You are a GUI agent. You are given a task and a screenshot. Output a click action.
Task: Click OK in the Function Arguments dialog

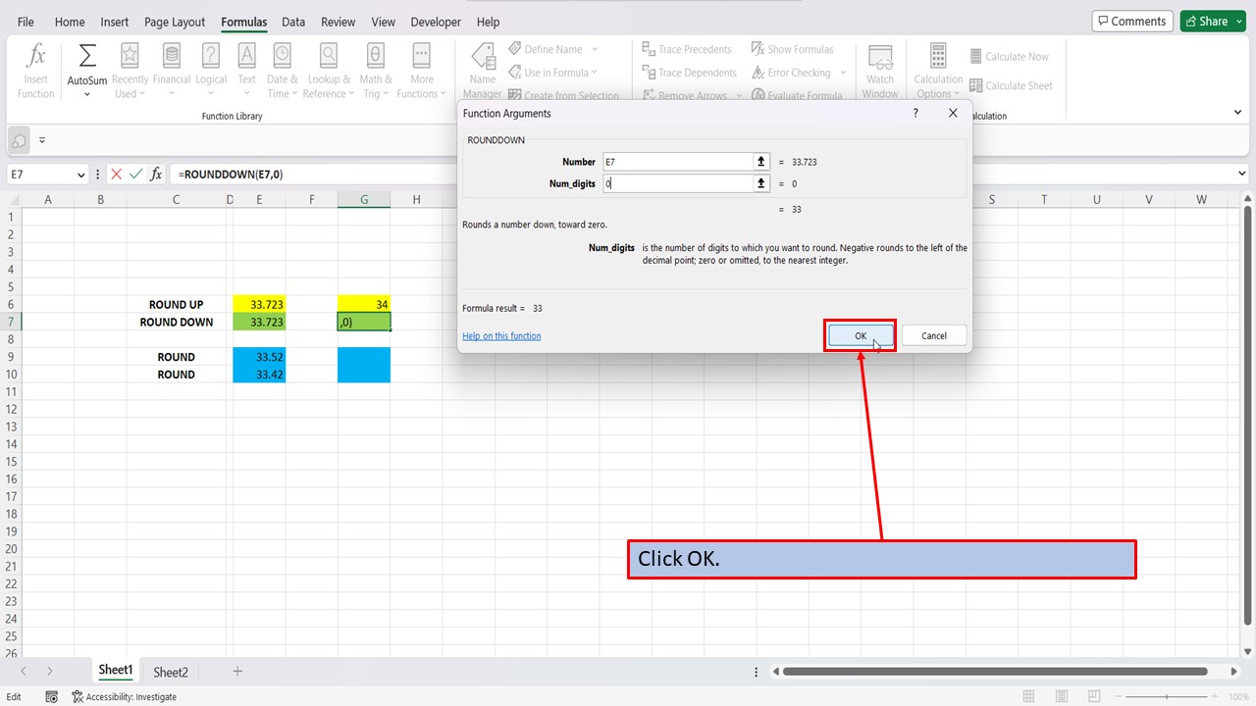[x=860, y=335]
